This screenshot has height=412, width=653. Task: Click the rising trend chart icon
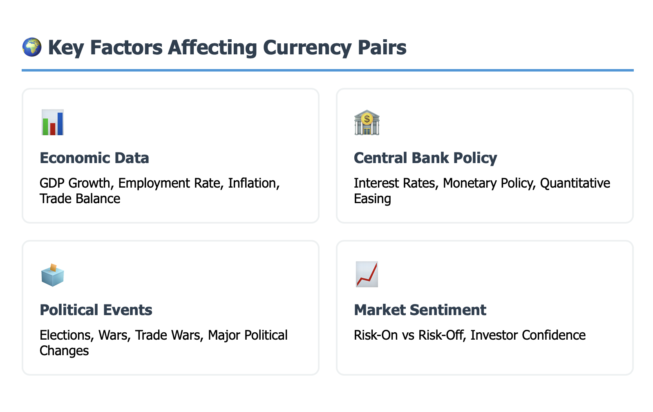(367, 275)
